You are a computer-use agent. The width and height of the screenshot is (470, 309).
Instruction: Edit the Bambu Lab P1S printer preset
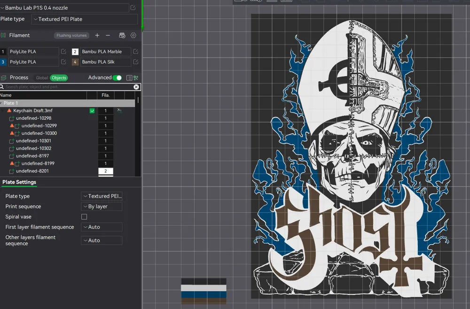[x=133, y=8]
